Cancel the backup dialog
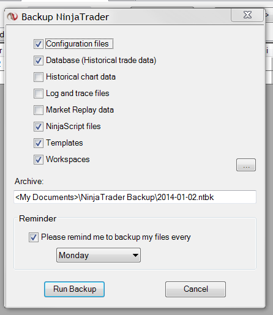Viewport: 273px width, 315px height. coord(195,289)
